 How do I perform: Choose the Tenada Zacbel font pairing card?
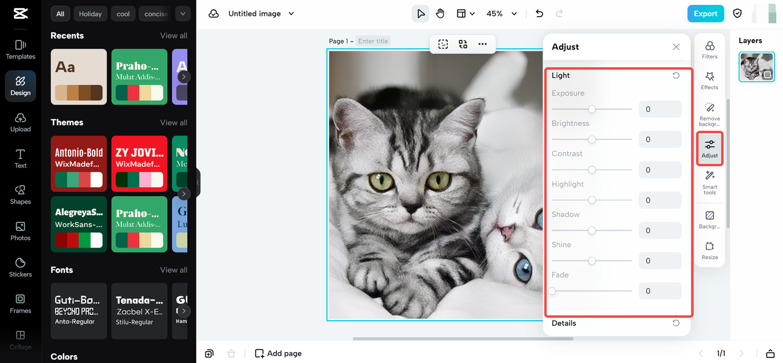tap(139, 311)
